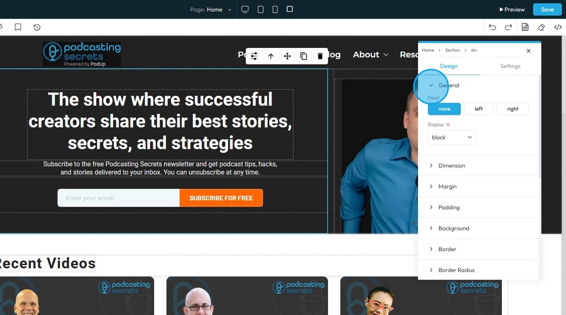Delete element with trash icon
Screen dimensions: 566x315
click(x=320, y=56)
